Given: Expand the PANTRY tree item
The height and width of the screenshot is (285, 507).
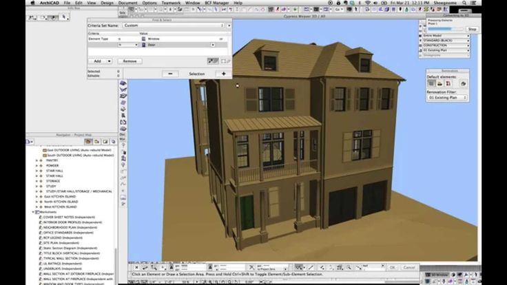Looking at the screenshot, I should [37, 160].
